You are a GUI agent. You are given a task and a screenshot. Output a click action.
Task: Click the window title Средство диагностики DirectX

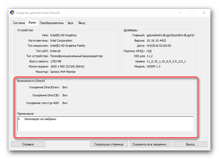tap(38, 13)
